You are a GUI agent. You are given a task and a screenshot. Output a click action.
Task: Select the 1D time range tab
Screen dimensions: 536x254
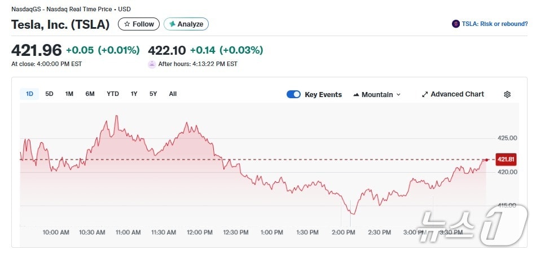pos(29,94)
